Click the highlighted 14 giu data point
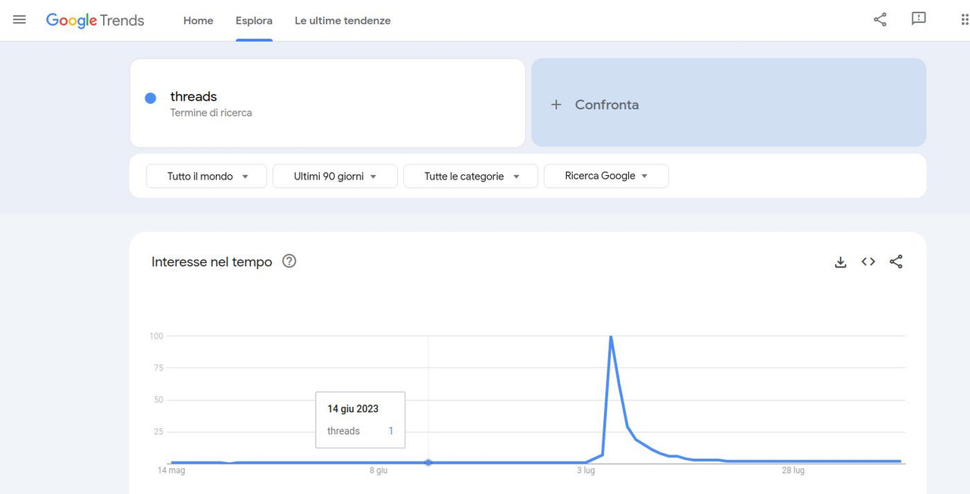 point(428,462)
